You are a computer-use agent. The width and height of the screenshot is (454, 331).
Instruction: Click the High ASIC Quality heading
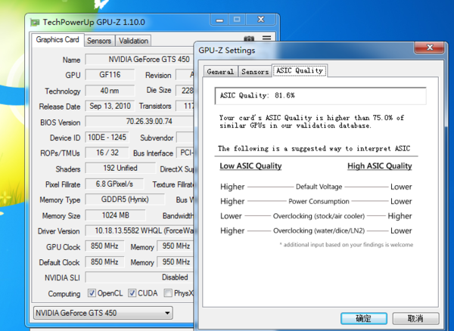point(380,166)
